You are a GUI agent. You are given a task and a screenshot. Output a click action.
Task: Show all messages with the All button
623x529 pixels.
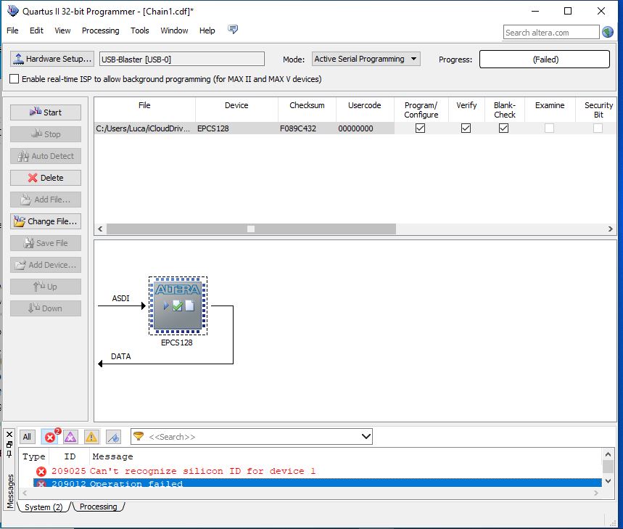(x=27, y=437)
